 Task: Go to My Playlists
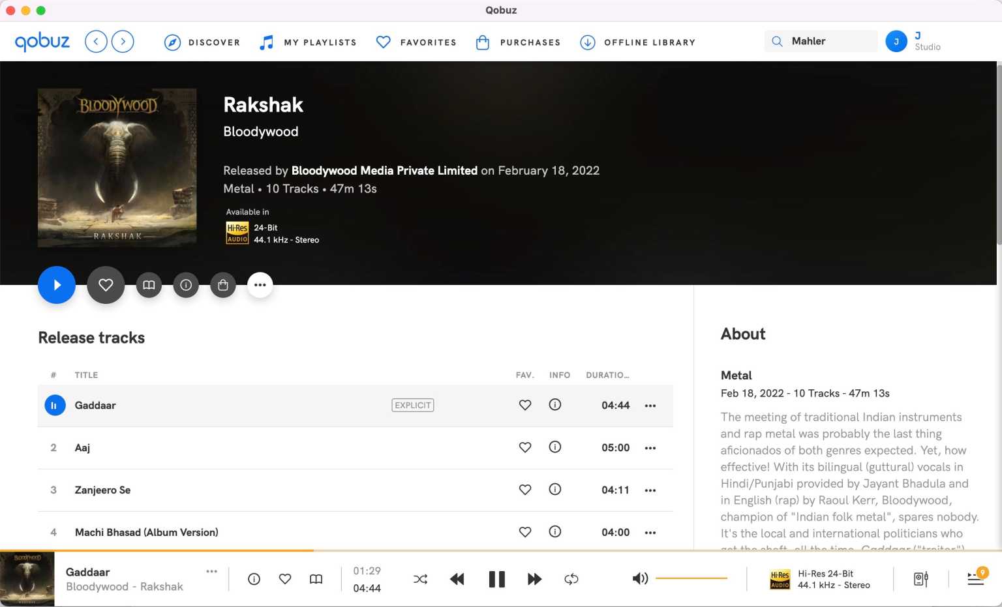click(307, 42)
